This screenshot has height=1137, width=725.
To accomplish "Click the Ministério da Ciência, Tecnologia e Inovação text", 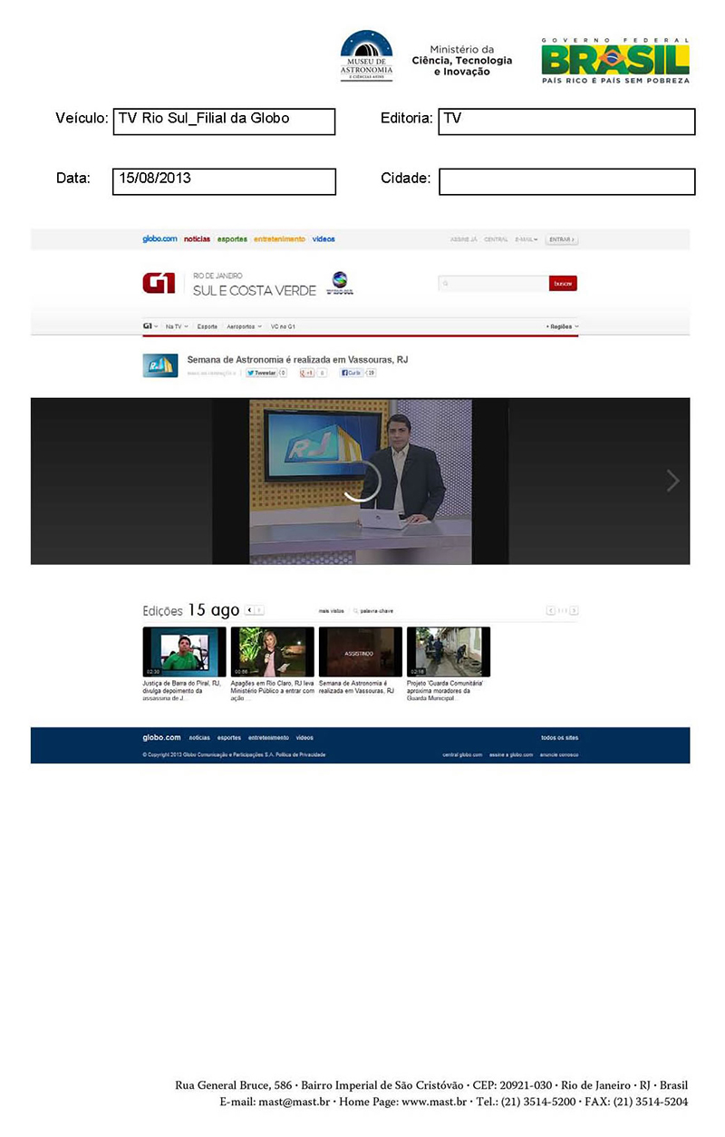I will point(462,61).
